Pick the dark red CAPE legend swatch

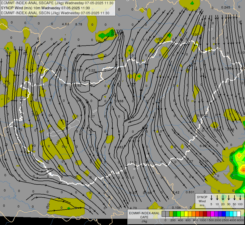point(205,214)
